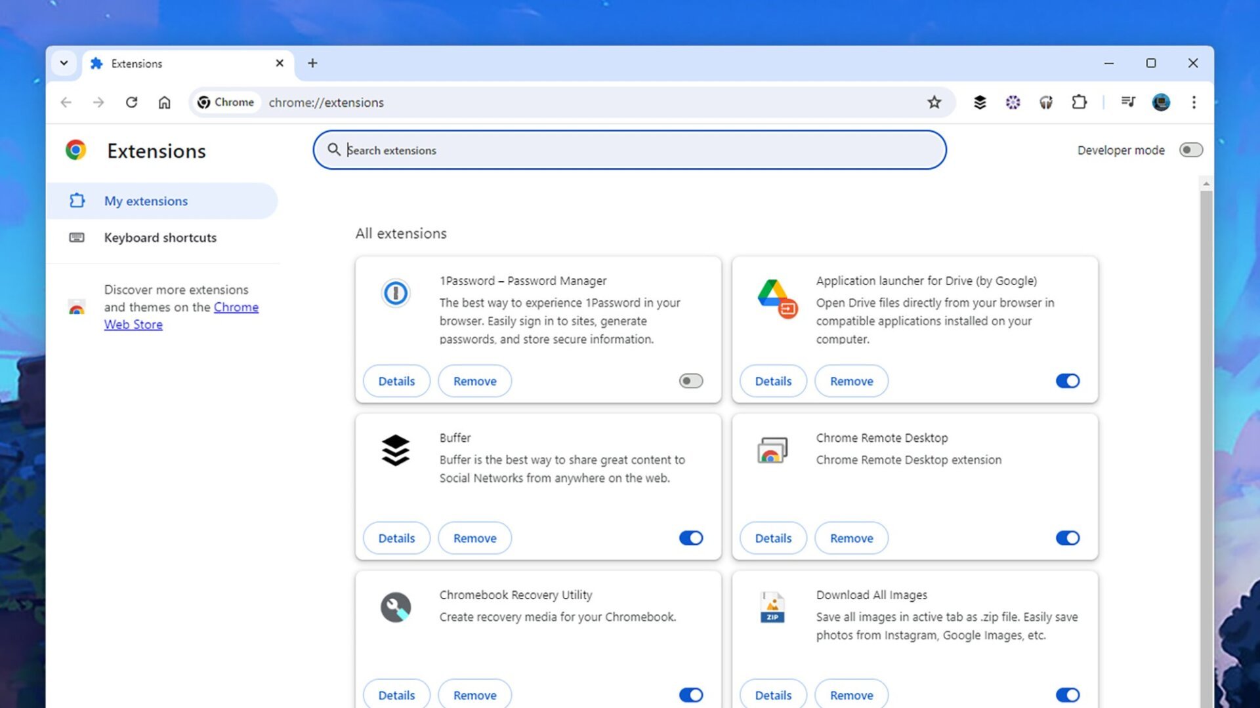This screenshot has width=1260, height=708.
Task: Click the Chrome Web Store link
Action: click(x=181, y=315)
